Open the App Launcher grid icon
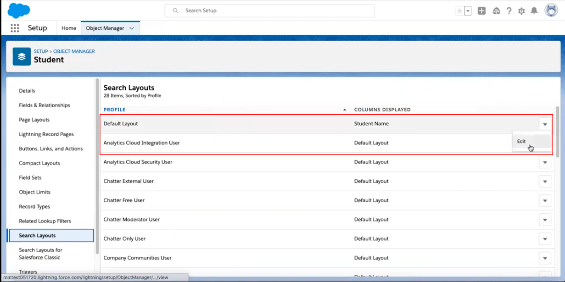This screenshot has width=565, height=282. tap(15, 28)
